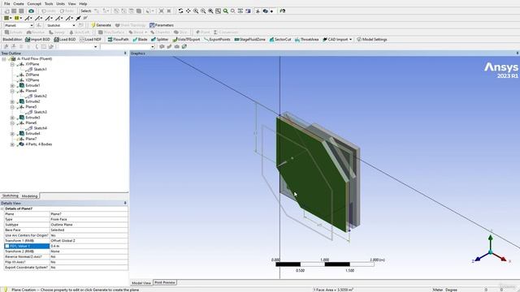520x292 pixels.
Task: Click Generate lightning icon button
Action: pyautogui.click(x=101, y=25)
